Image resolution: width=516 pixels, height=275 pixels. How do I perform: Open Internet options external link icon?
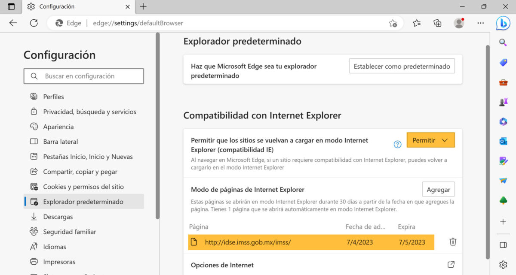coord(451,265)
